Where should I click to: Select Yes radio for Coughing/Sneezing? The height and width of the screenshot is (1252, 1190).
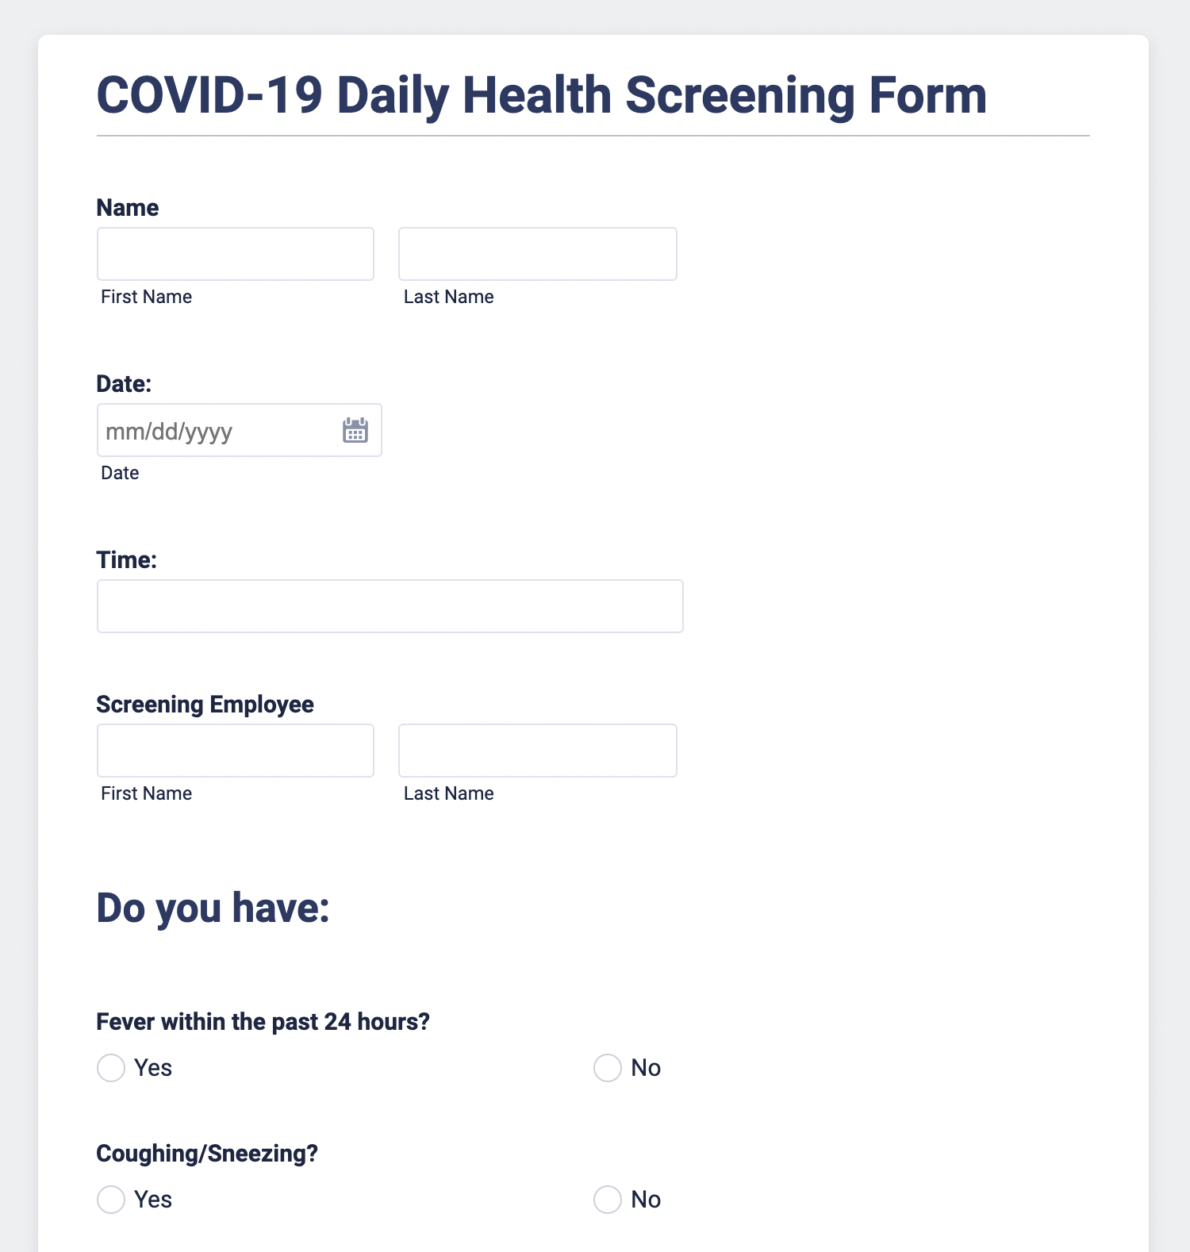click(111, 1200)
